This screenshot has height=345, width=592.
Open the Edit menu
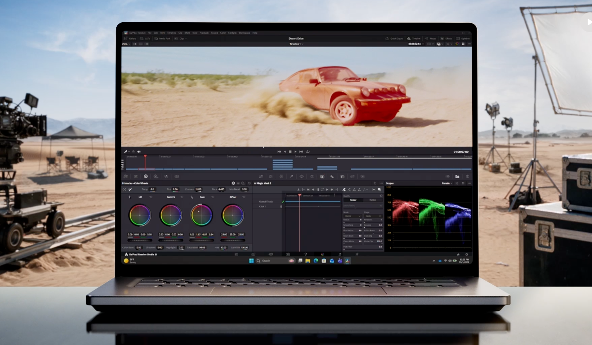click(x=155, y=33)
